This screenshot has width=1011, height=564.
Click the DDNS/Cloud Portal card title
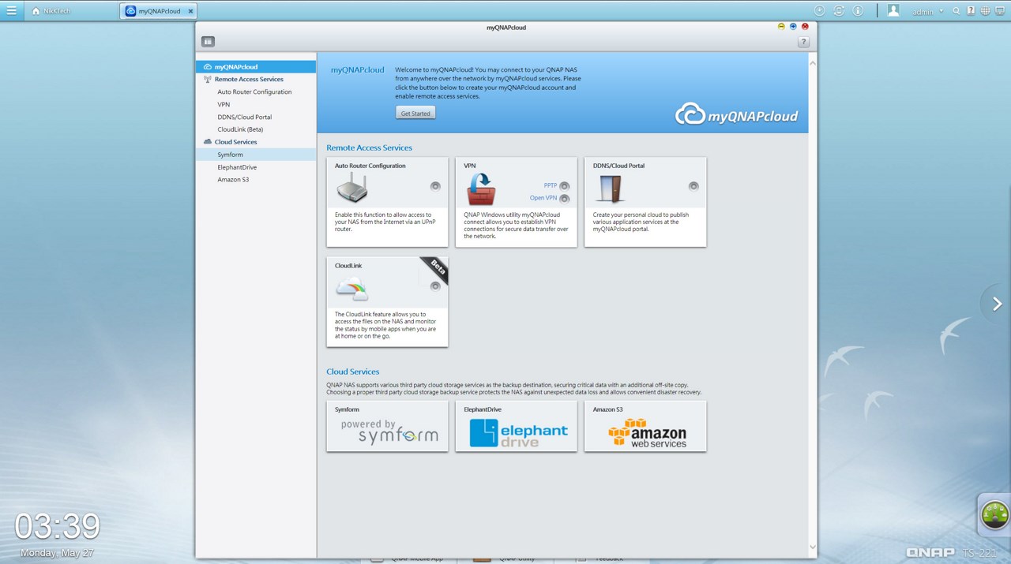[618, 166]
